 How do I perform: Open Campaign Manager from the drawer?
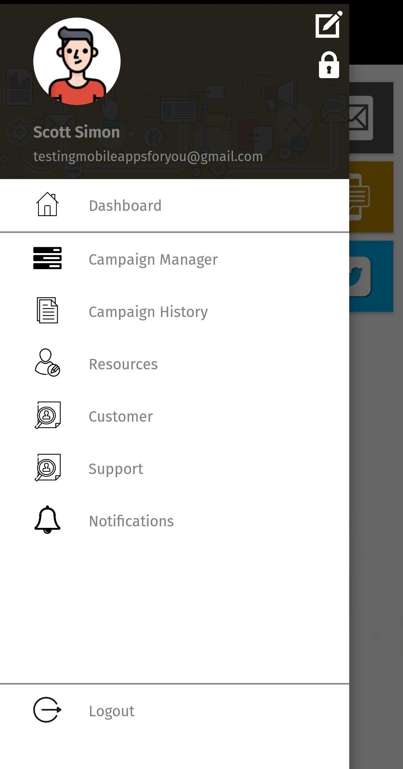click(x=153, y=260)
